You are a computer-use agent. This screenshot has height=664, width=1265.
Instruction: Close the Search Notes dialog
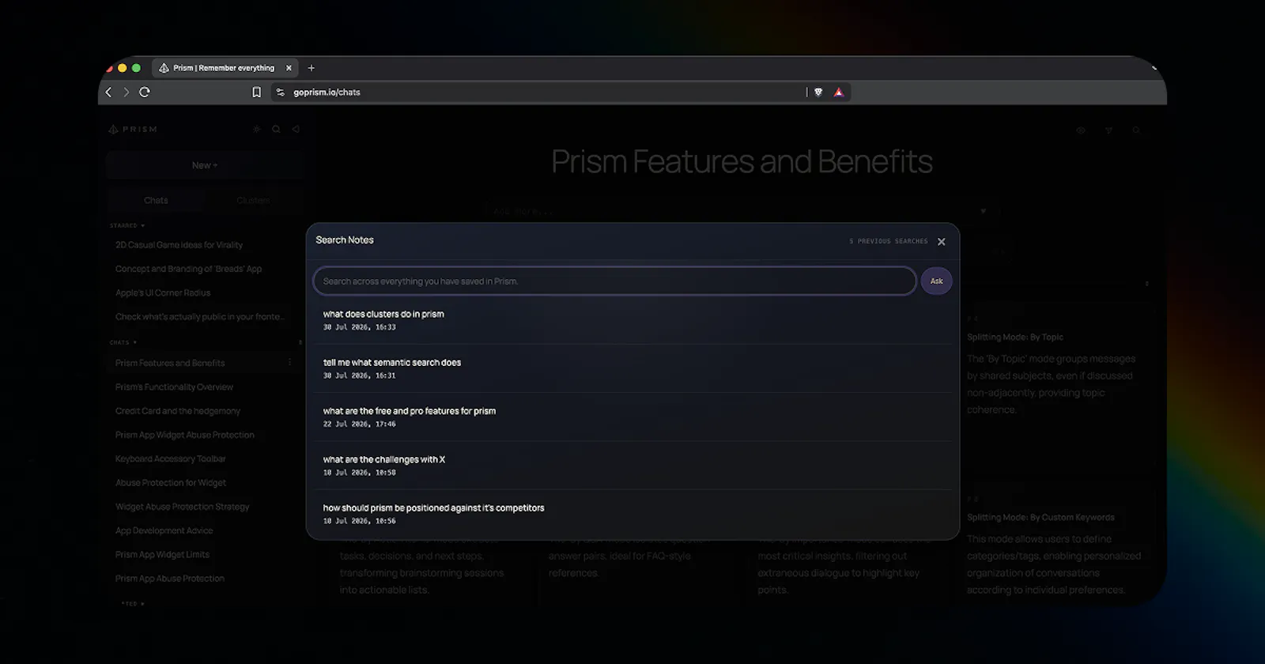(x=941, y=242)
